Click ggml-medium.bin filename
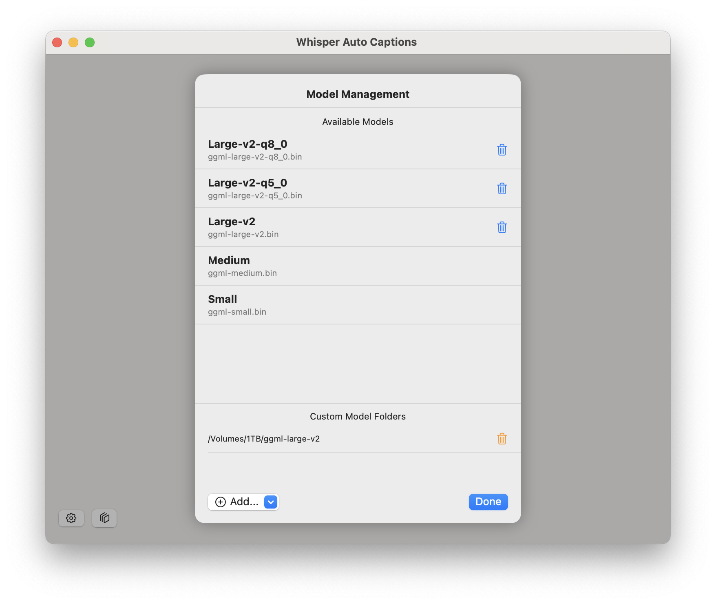Image resolution: width=716 pixels, height=604 pixels. click(242, 273)
